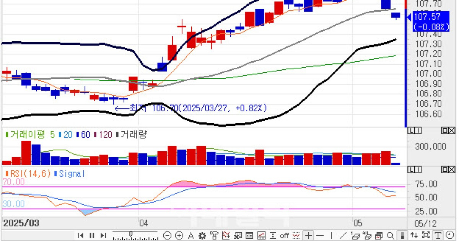This screenshot has width=459, height=241.
Task: Jump to the first bar with skip-back control
Action: click(x=81, y=235)
